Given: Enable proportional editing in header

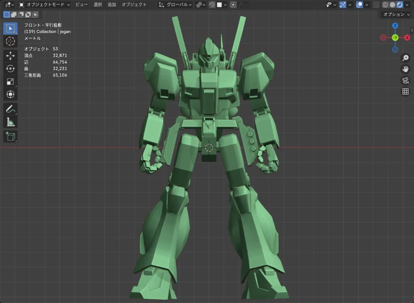Looking at the screenshot, I should coord(233,5).
